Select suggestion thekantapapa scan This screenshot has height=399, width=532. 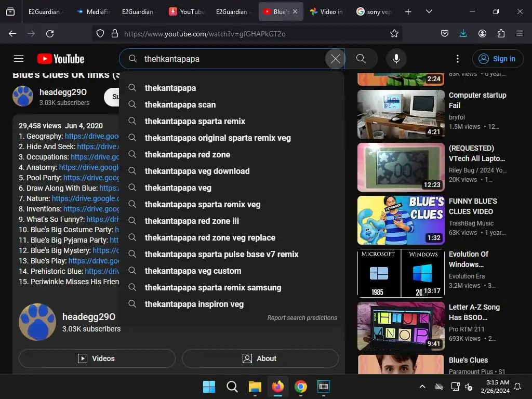click(232, 104)
